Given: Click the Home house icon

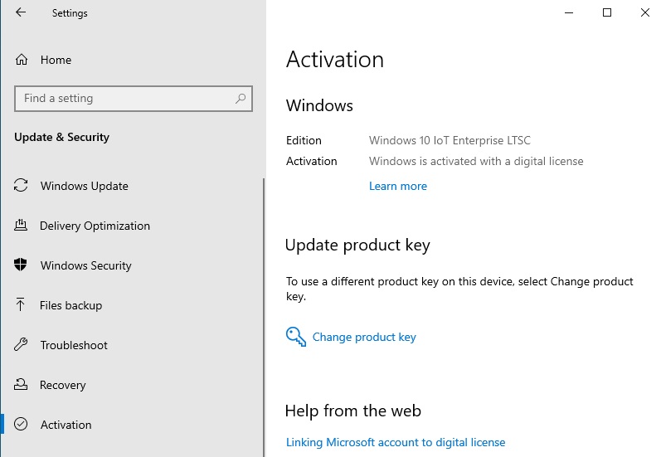Looking at the screenshot, I should coord(22,60).
